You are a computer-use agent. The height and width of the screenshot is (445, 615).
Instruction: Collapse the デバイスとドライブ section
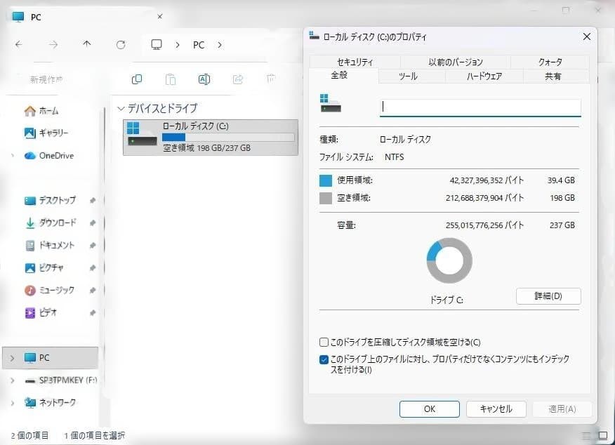(x=121, y=108)
